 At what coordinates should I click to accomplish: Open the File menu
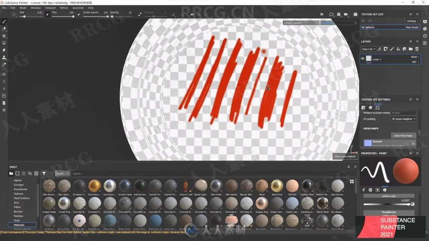tap(4, 8)
